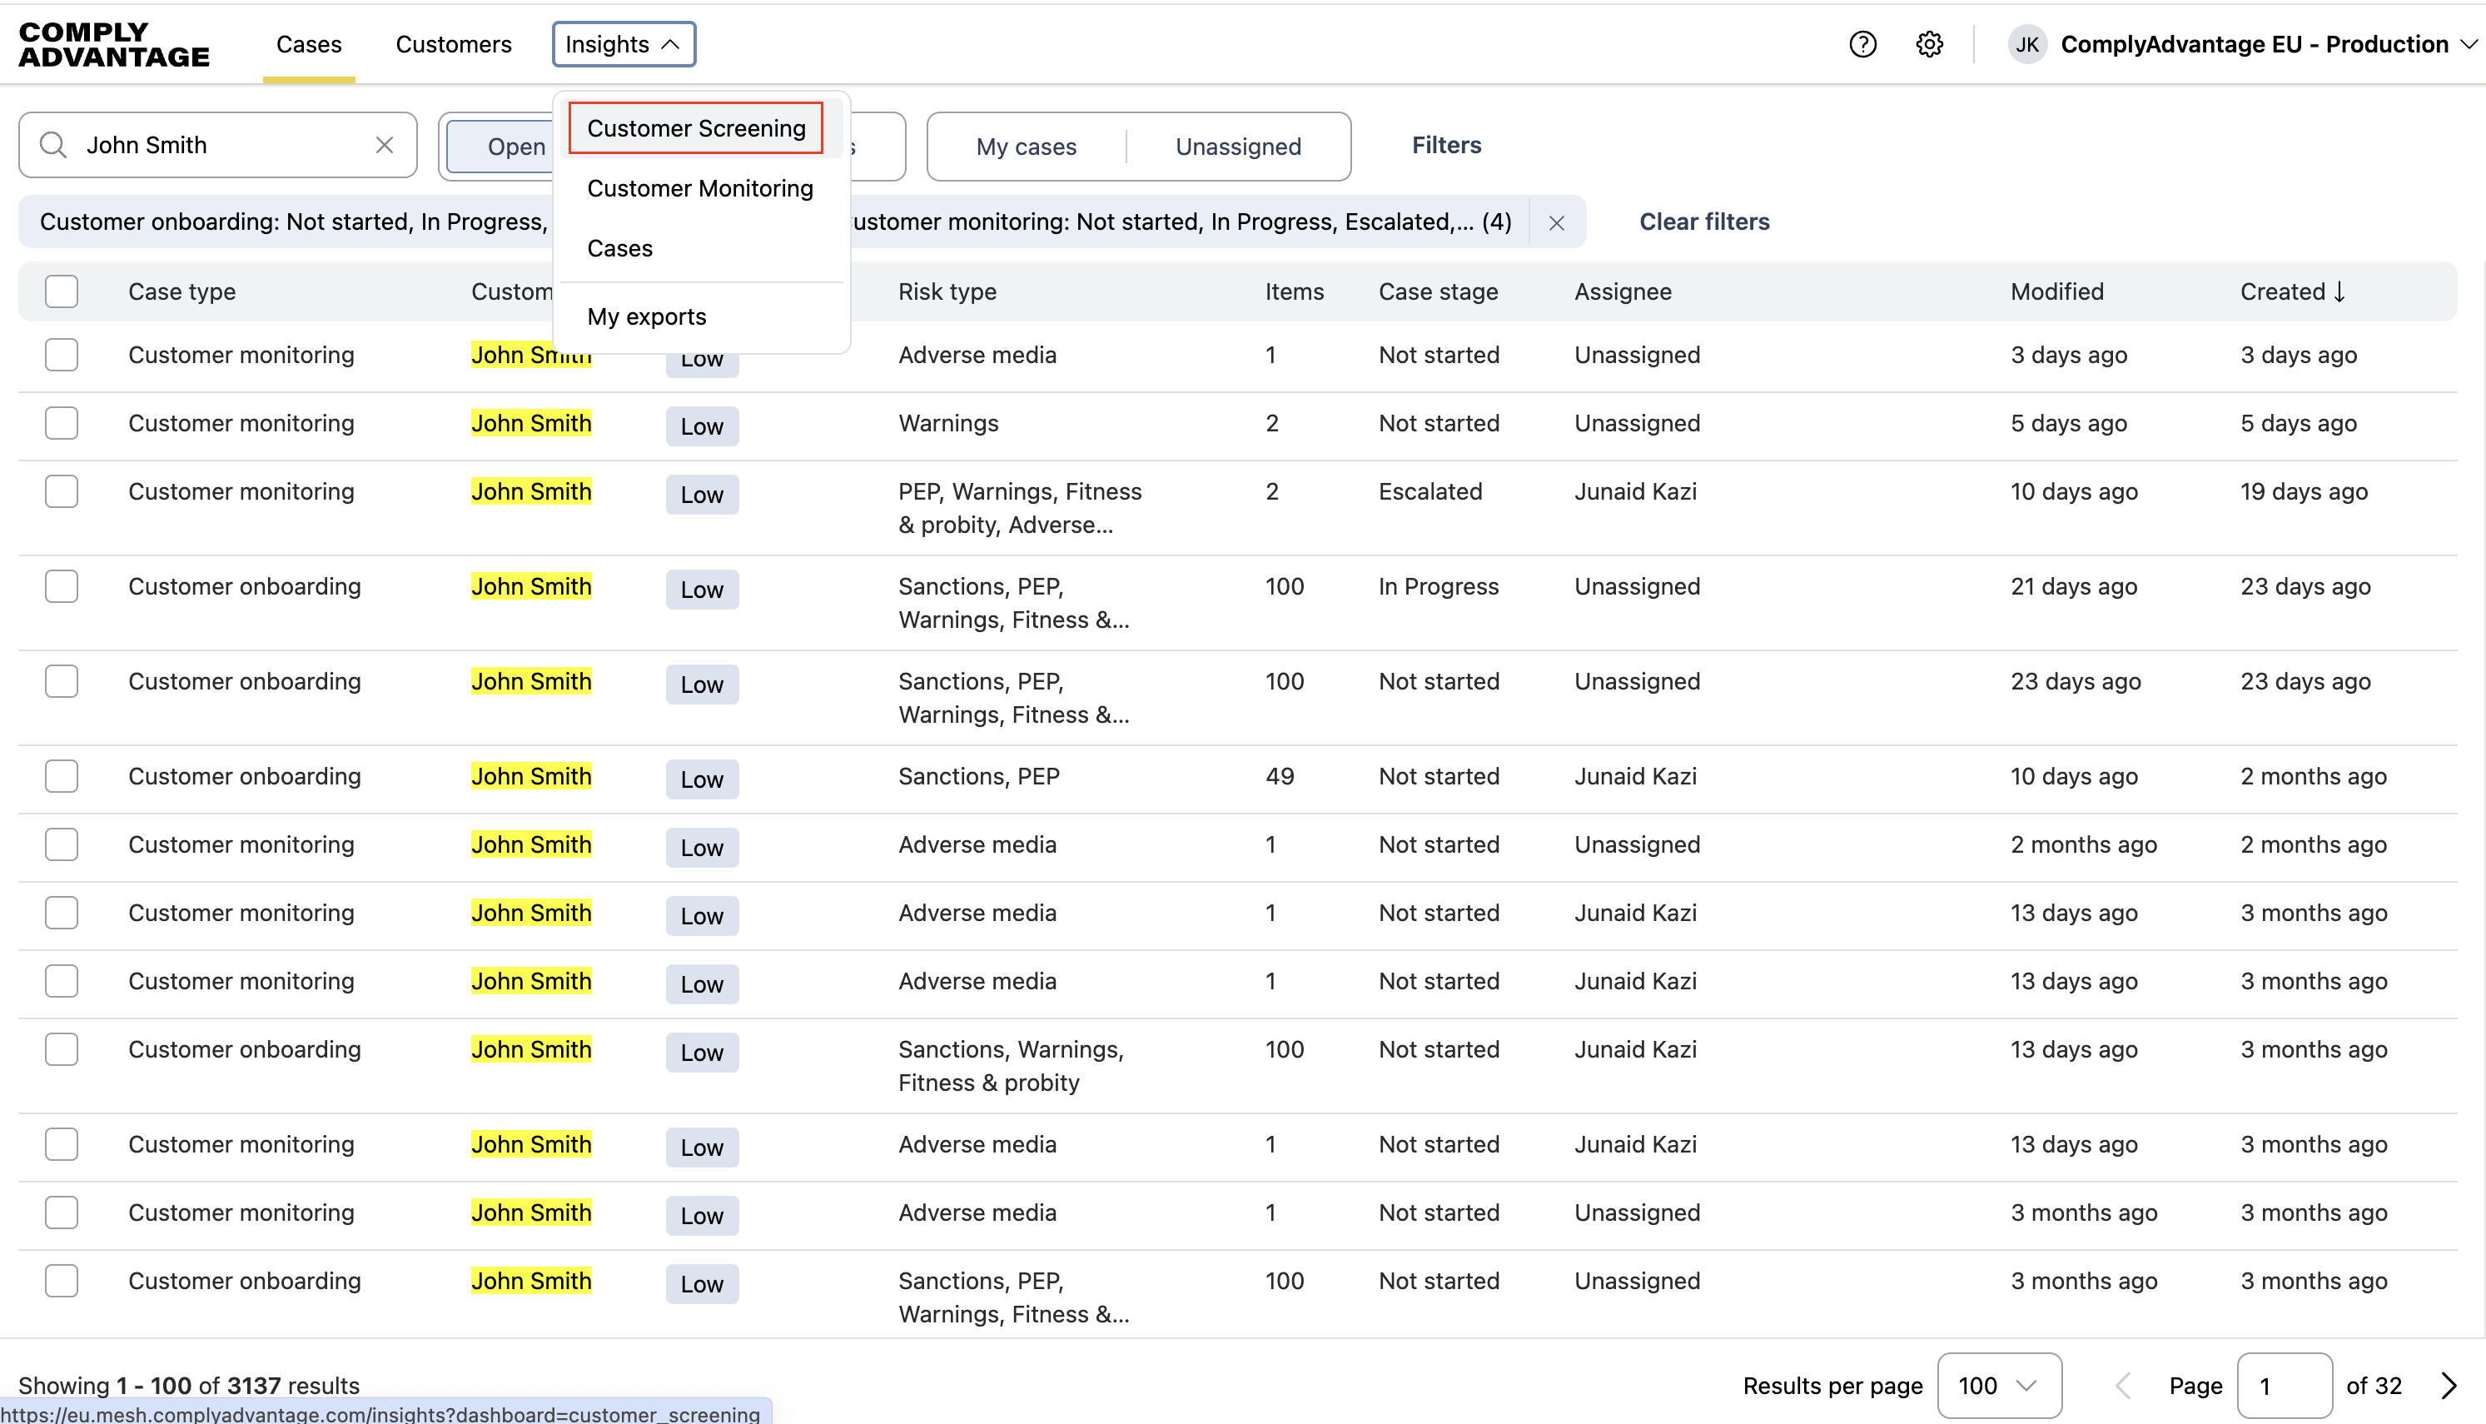Image resolution: width=2486 pixels, height=1424 pixels.
Task: Select Customer Monitoring from Insights menu
Action: coord(699,189)
